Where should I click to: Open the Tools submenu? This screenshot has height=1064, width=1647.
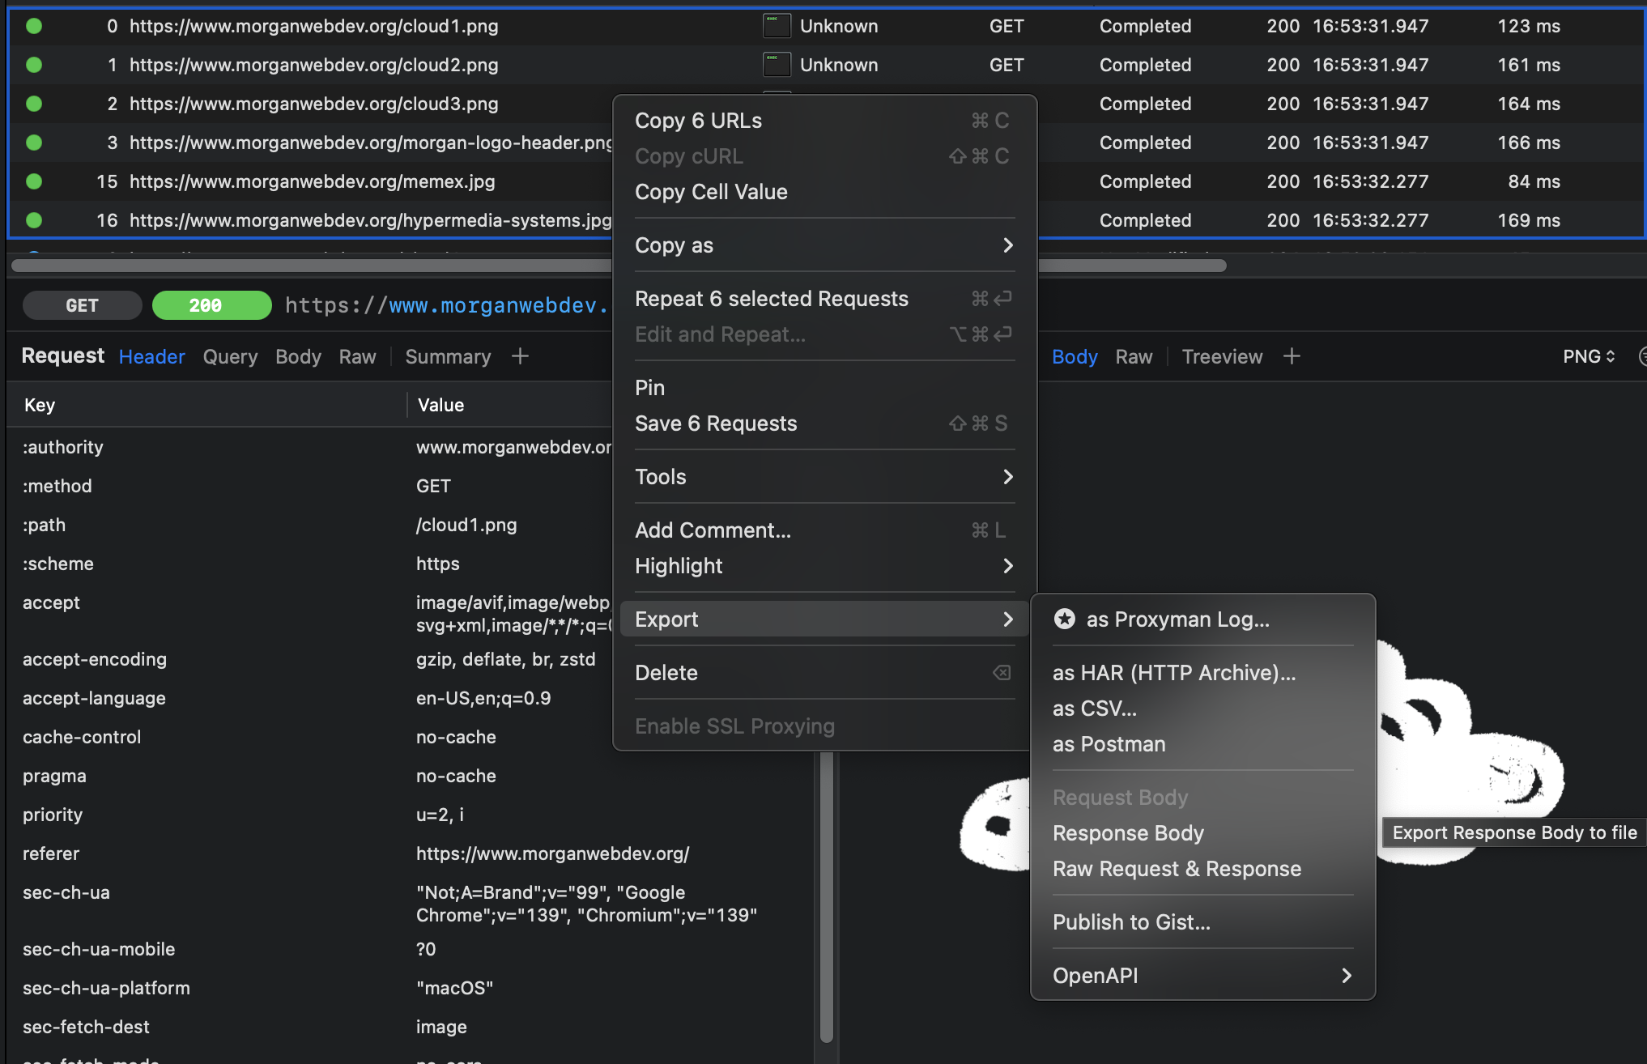1007,477
